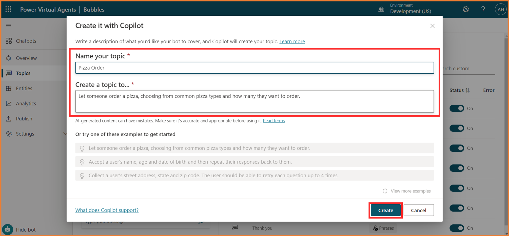Open the Entities page

coord(24,88)
